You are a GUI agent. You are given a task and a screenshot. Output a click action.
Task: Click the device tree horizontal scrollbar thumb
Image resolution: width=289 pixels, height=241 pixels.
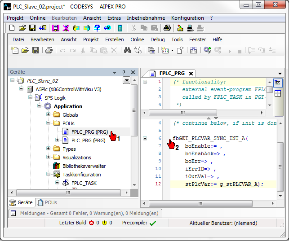pyautogui.click(x=68, y=193)
